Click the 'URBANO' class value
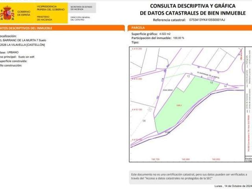The image size is (252, 189). tap(13, 52)
